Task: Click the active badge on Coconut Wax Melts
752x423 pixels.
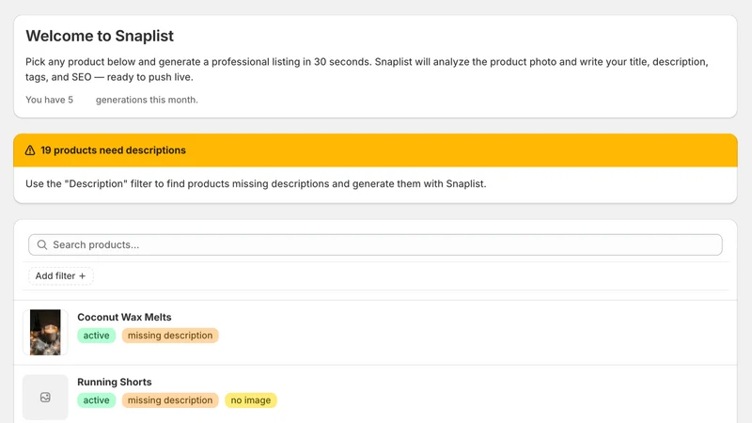Action: (x=97, y=336)
